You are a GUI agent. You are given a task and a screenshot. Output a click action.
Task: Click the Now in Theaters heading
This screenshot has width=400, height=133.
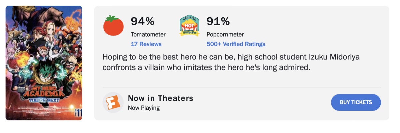point(161,98)
